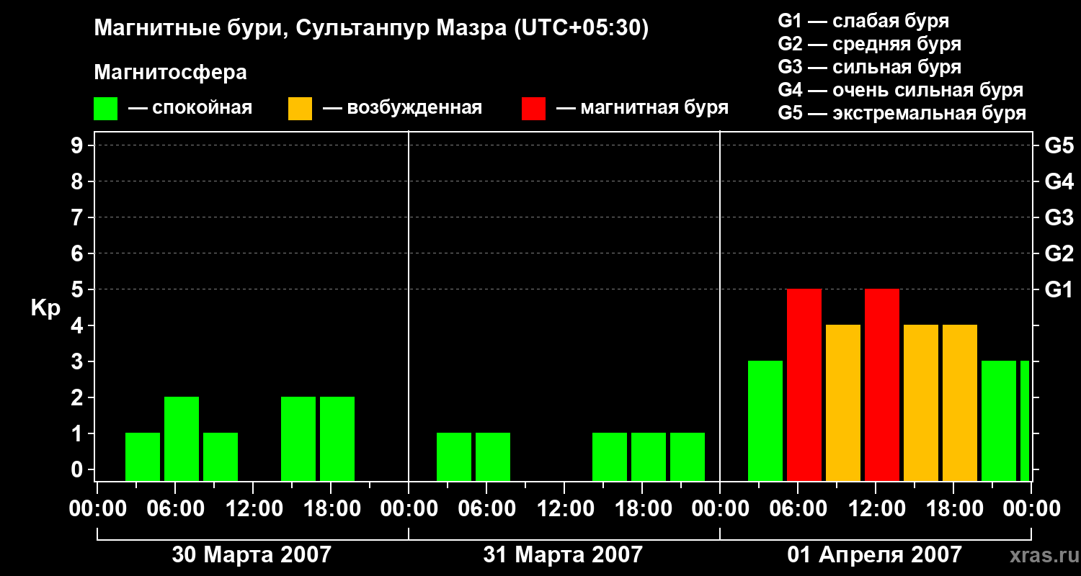Image resolution: width=1081 pixels, height=576 pixels.
Task: Click the Kp 2 green bar at 06:00, 30 Марта
Action: (x=182, y=438)
